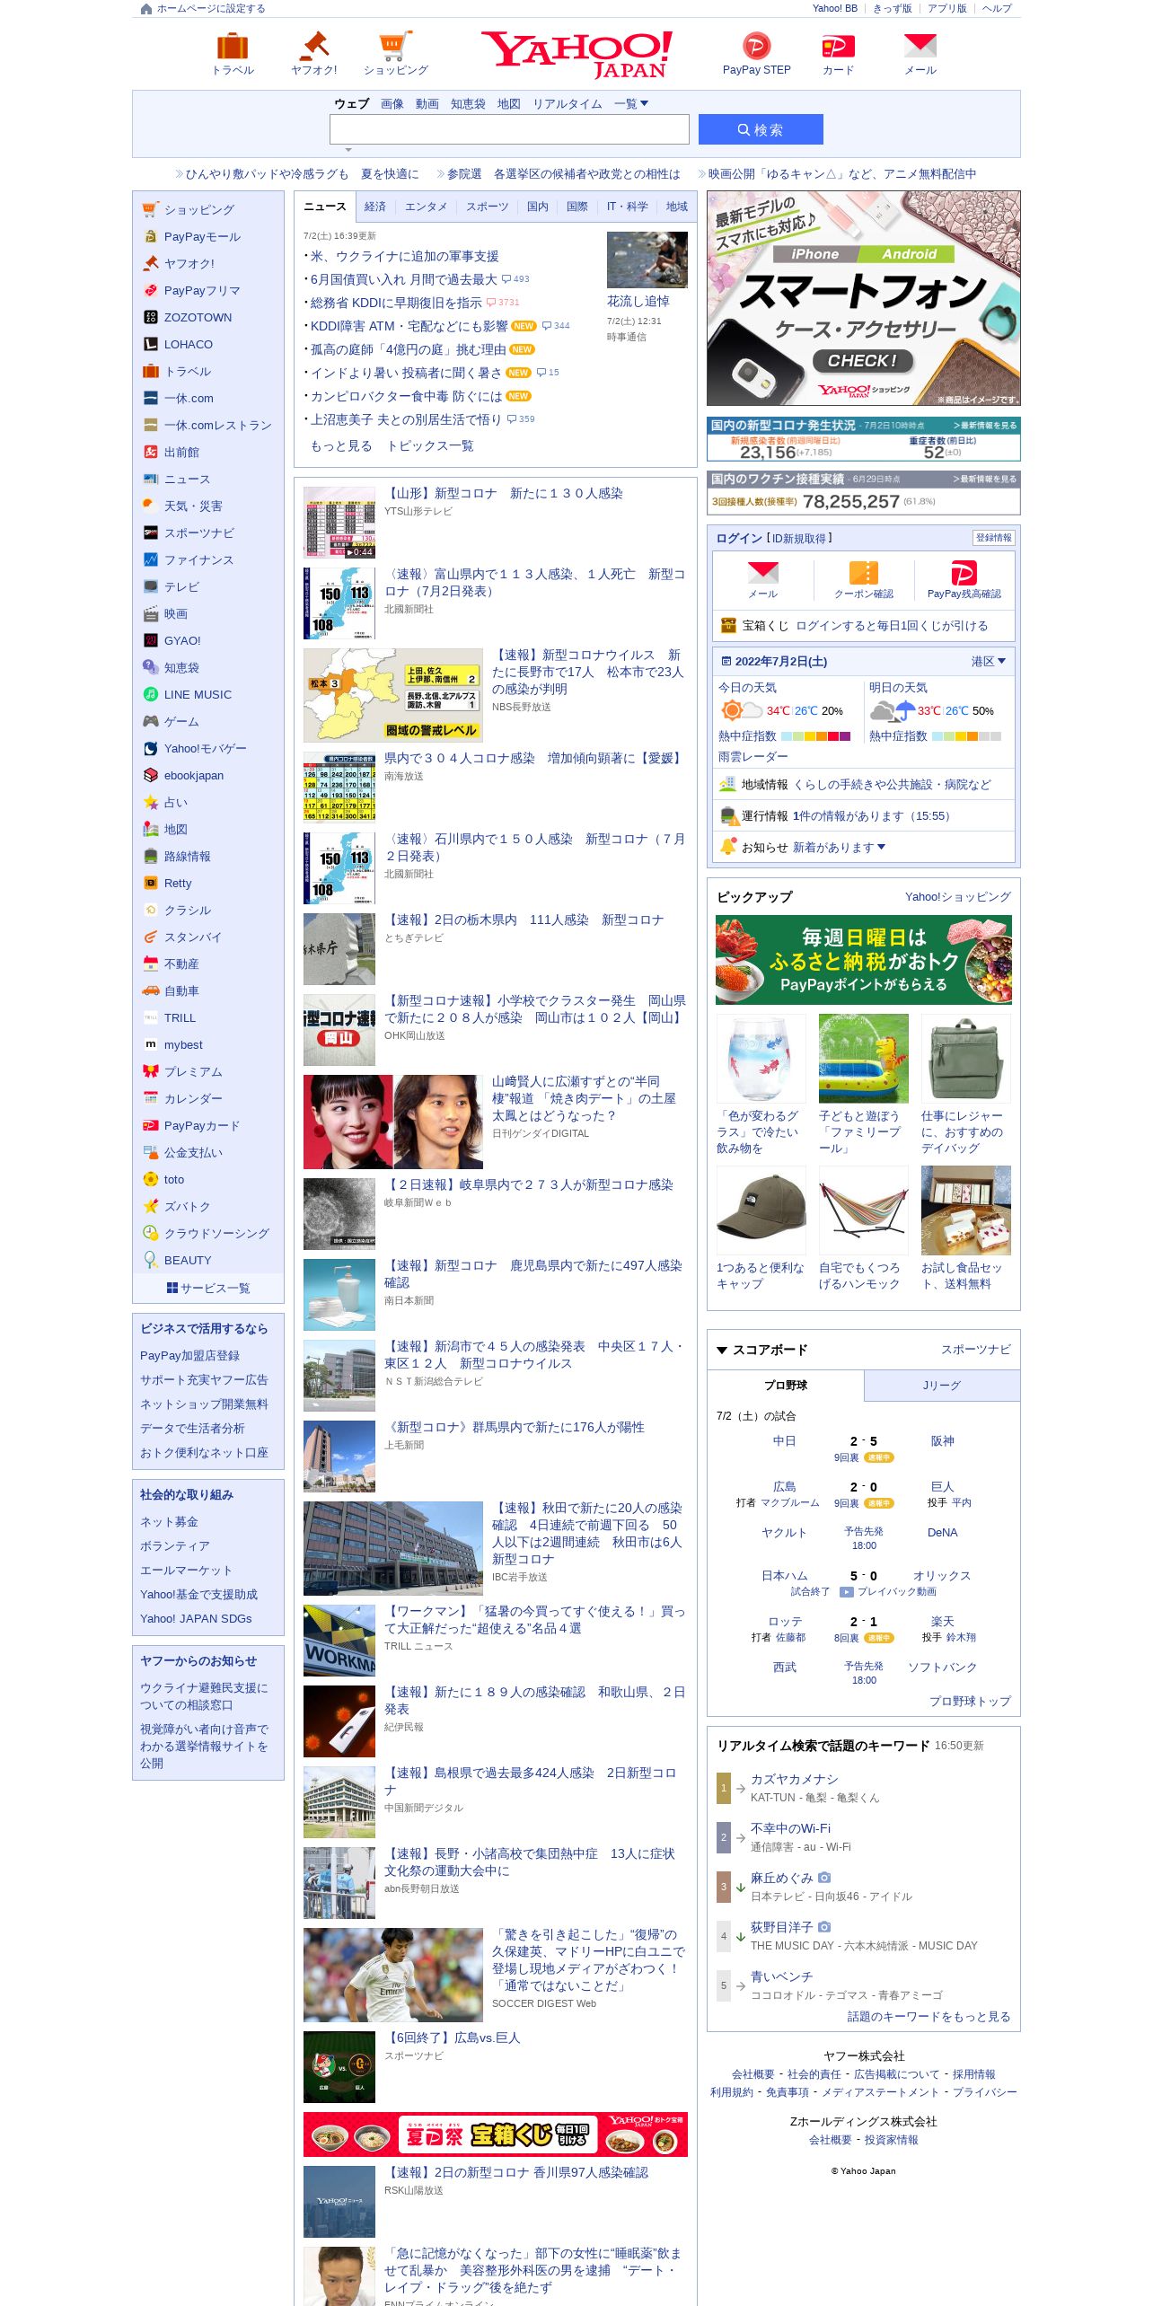
Task: Switch to the 経済 news tab
Action: coord(375,207)
